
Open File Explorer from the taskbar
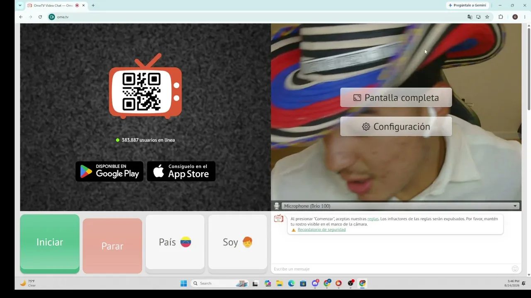(x=280, y=284)
